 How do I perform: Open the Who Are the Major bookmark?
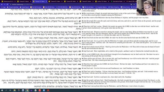88,7
